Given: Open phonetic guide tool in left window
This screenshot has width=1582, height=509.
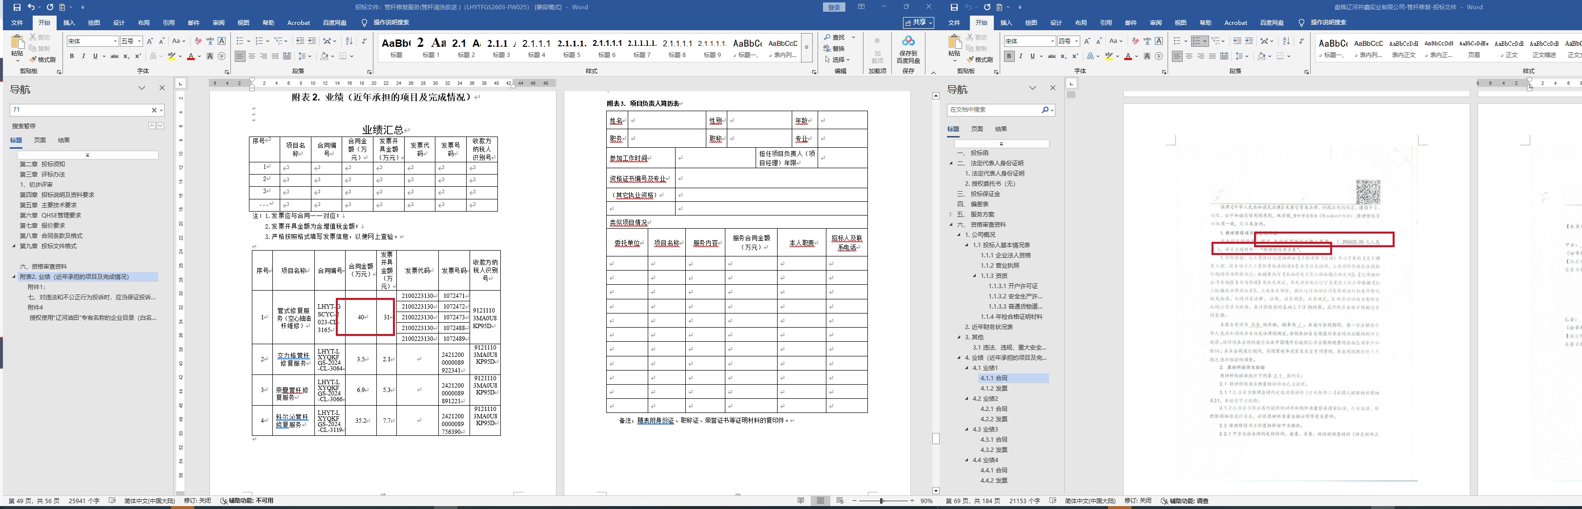Looking at the screenshot, I should (x=210, y=41).
